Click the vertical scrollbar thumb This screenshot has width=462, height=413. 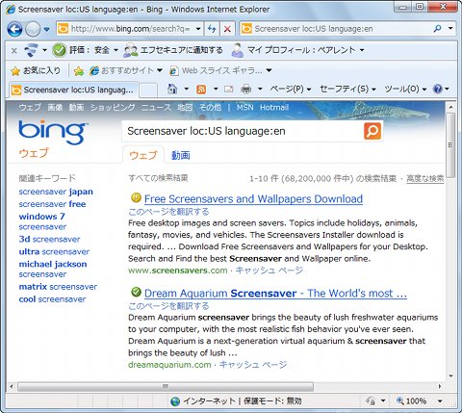tap(450, 145)
